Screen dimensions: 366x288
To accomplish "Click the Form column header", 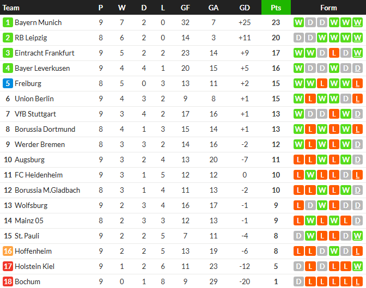I will point(328,8).
